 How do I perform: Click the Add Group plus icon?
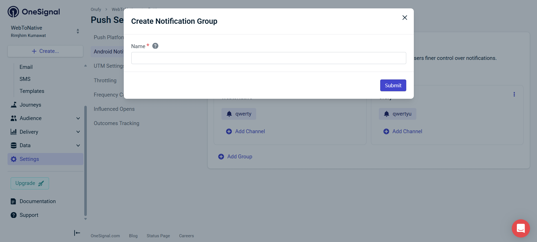tap(221, 156)
